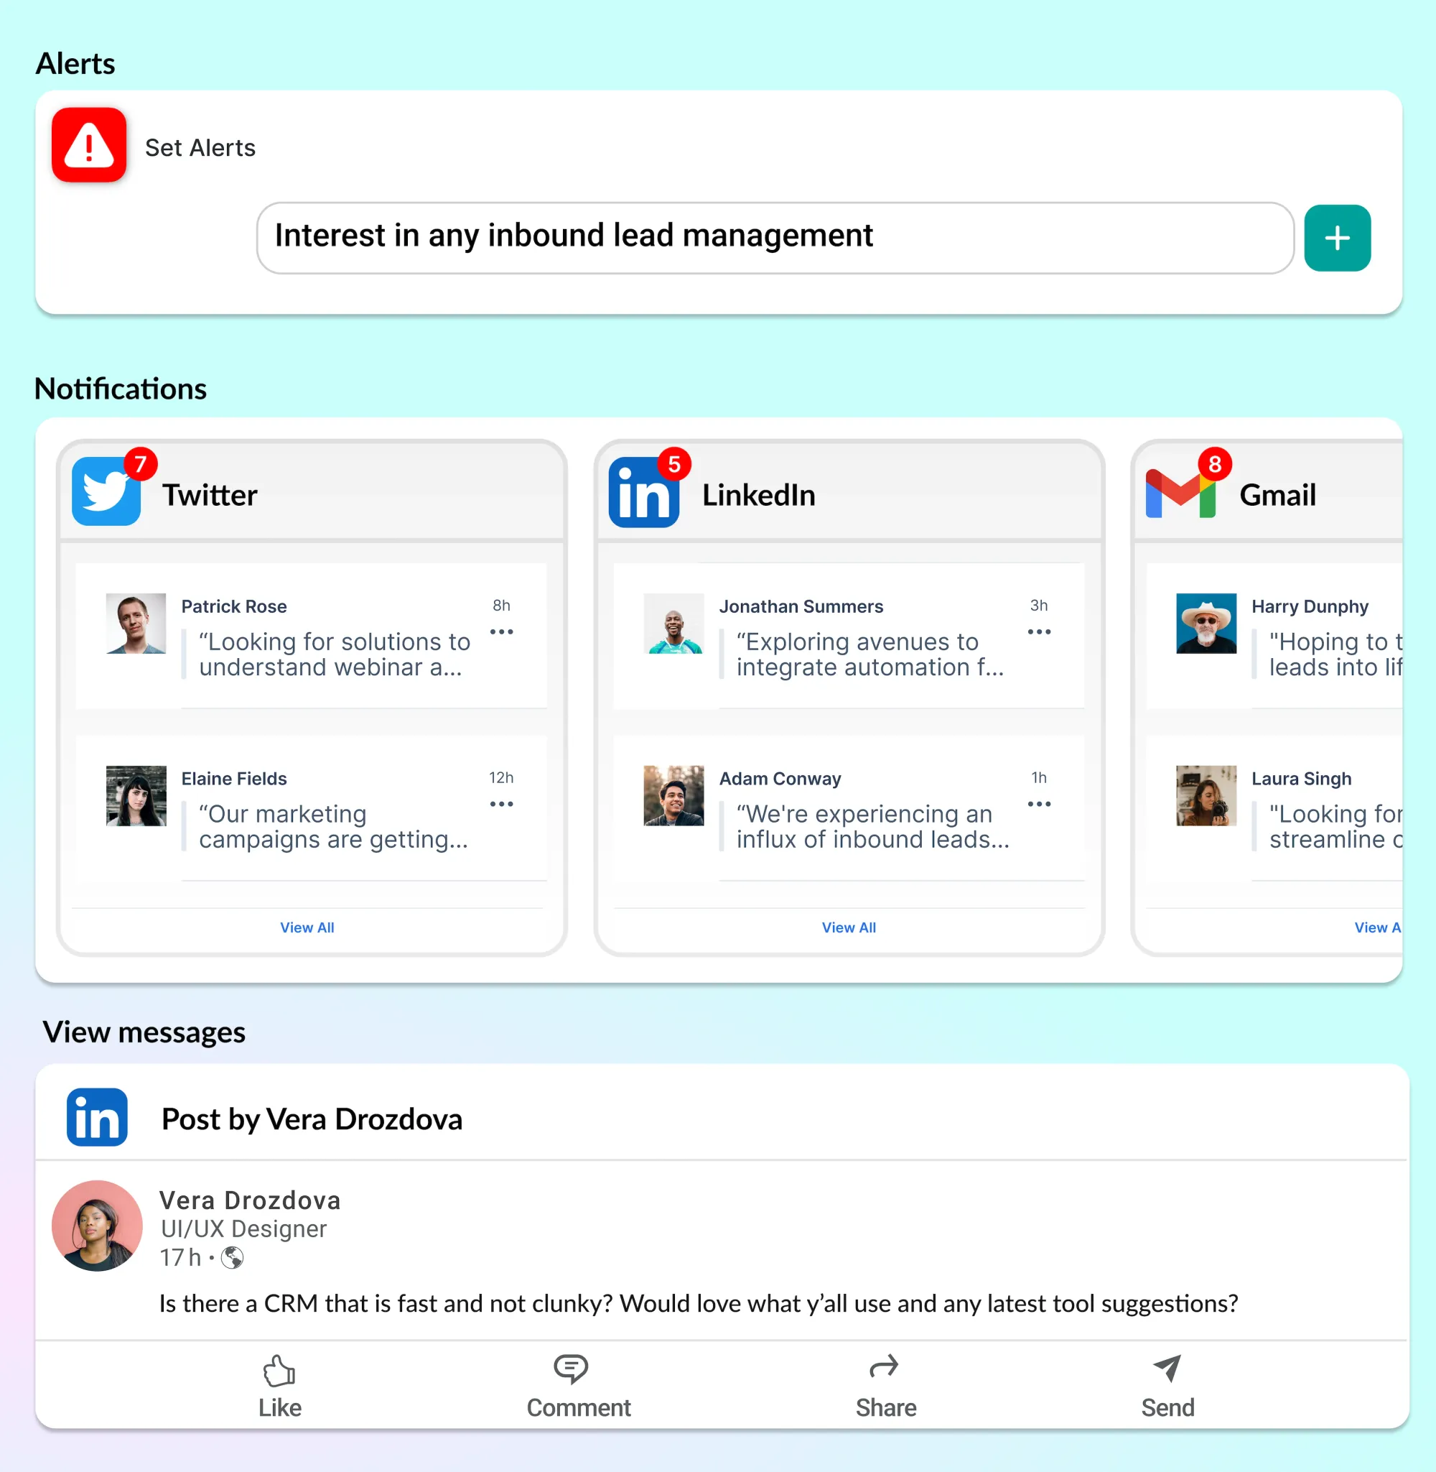This screenshot has width=1436, height=1472.
Task: Click the green plus add alert button
Action: tap(1336, 239)
